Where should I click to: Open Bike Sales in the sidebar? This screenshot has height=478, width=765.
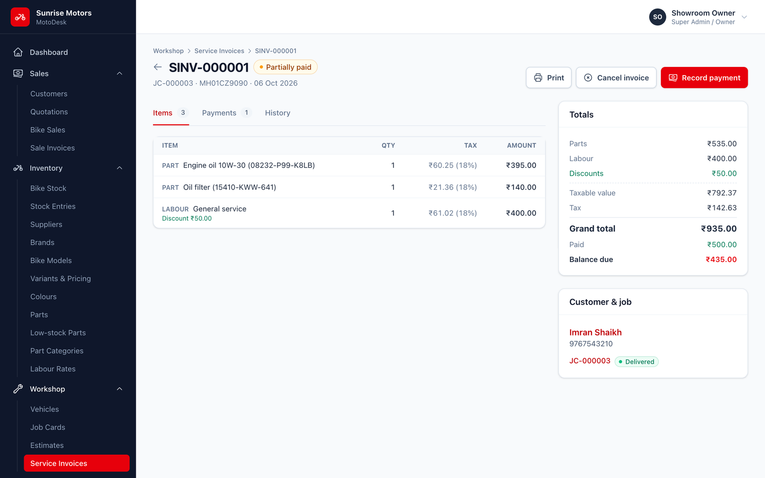coord(48,130)
